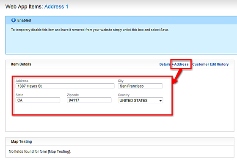Viewport: 237px width, 163px height.
Task: Open the Details tab link
Action: click(x=165, y=64)
